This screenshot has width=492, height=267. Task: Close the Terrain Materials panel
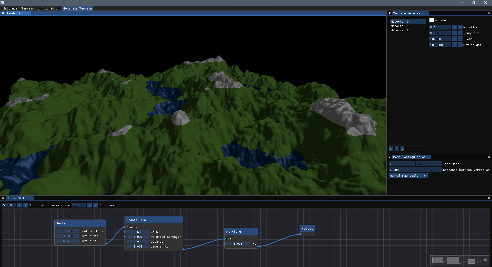pyautogui.click(x=489, y=13)
